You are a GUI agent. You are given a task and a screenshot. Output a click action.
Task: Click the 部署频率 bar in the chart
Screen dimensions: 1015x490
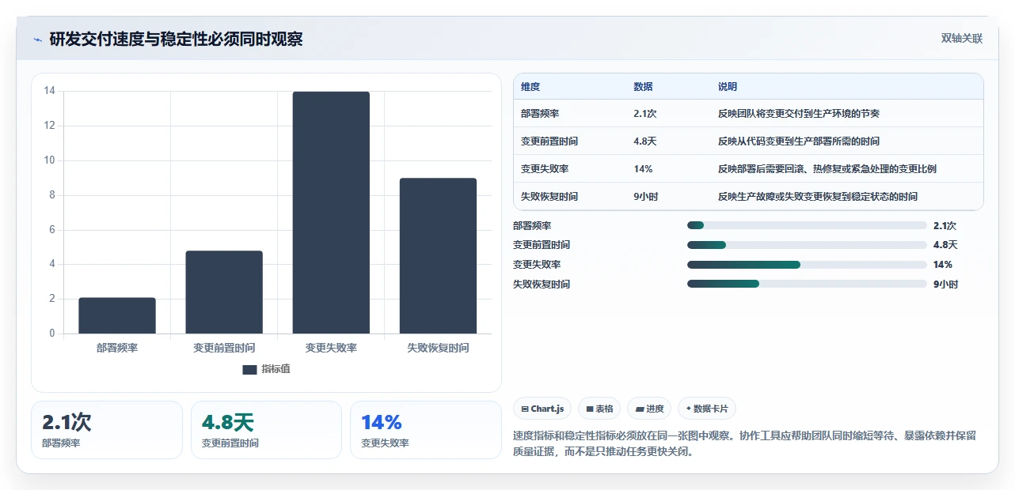pos(117,315)
